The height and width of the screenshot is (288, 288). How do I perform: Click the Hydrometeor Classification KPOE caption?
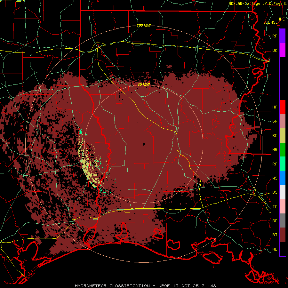point(145,286)
